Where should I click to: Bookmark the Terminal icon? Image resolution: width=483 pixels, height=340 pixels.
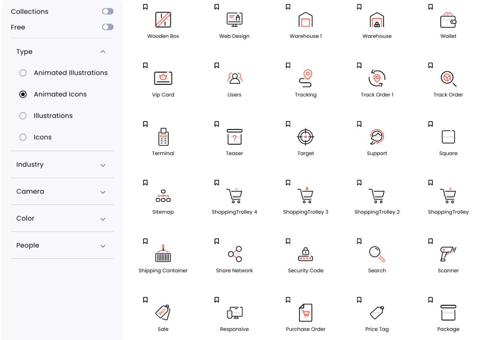pos(145,124)
